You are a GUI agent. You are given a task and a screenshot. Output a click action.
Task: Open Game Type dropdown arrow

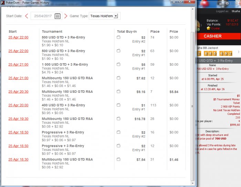click(x=116, y=16)
